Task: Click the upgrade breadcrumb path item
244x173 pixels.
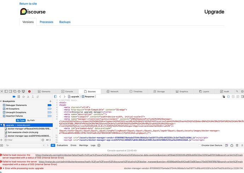Action: pos(74,97)
